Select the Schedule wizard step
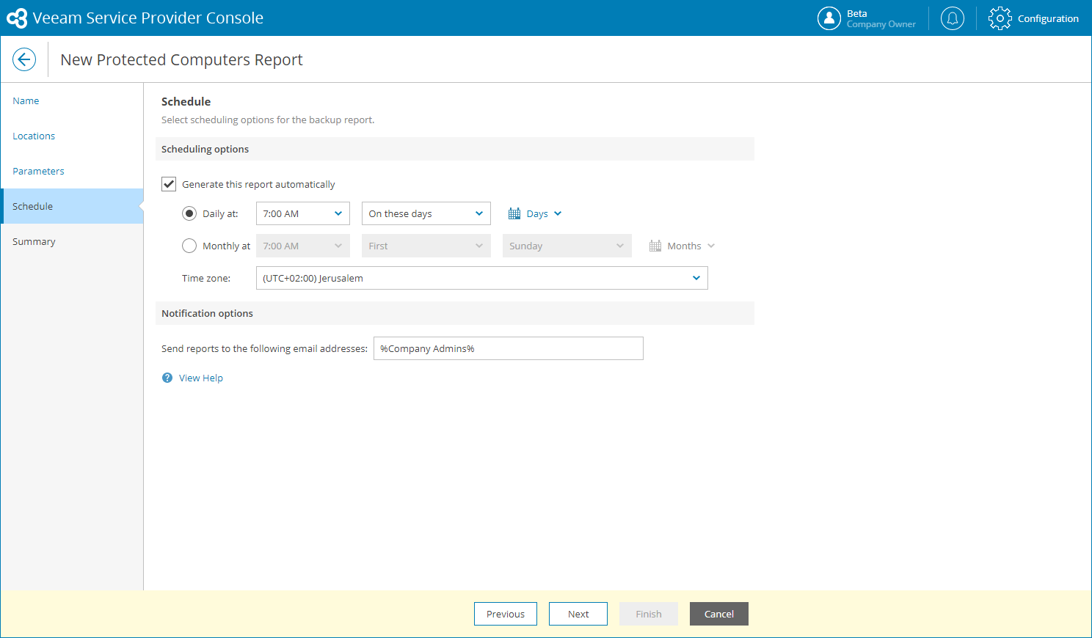 coord(72,206)
